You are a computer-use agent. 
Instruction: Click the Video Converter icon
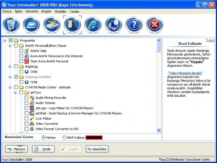tap(32, 123)
